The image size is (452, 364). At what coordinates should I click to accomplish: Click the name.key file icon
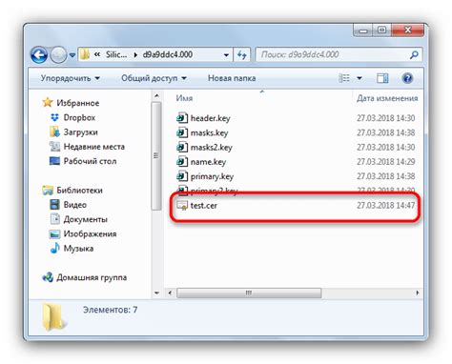[182, 162]
